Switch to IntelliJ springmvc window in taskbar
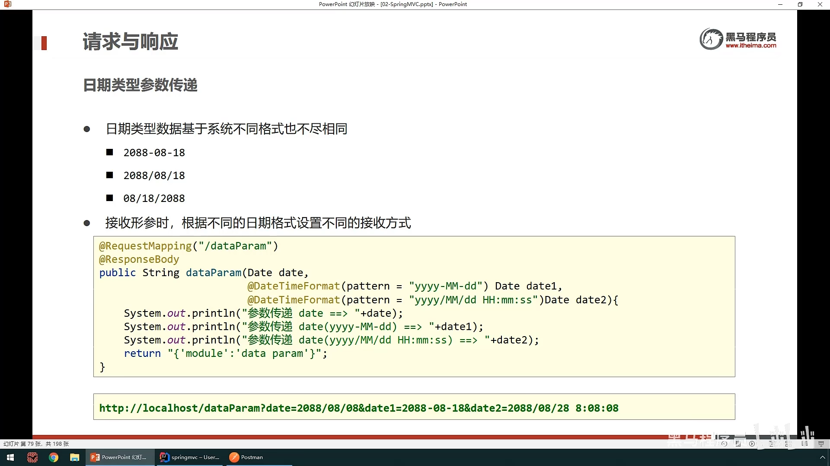This screenshot has height=466, width=830. pos(189,457)
